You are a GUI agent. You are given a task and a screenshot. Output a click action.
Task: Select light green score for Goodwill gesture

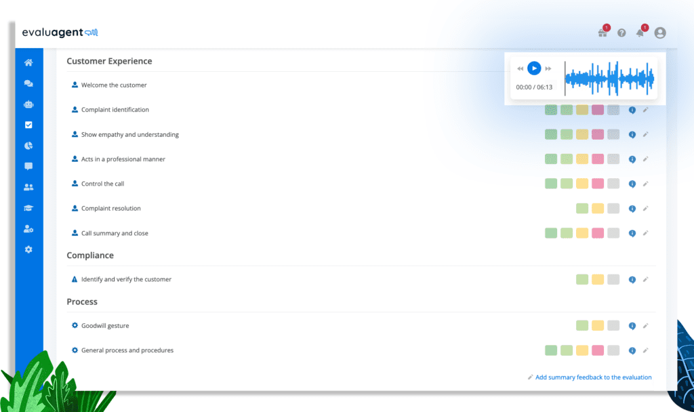tap(582, 326)
